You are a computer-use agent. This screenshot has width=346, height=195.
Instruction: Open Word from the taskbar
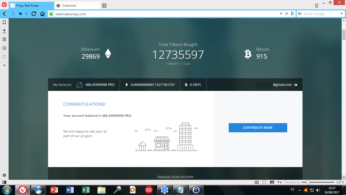70,190
